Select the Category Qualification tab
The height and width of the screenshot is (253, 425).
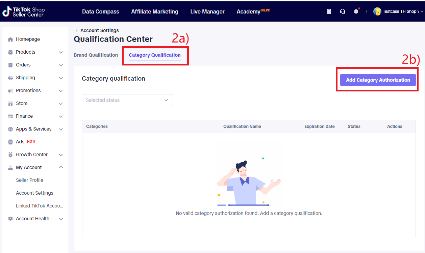click(155, 55)
